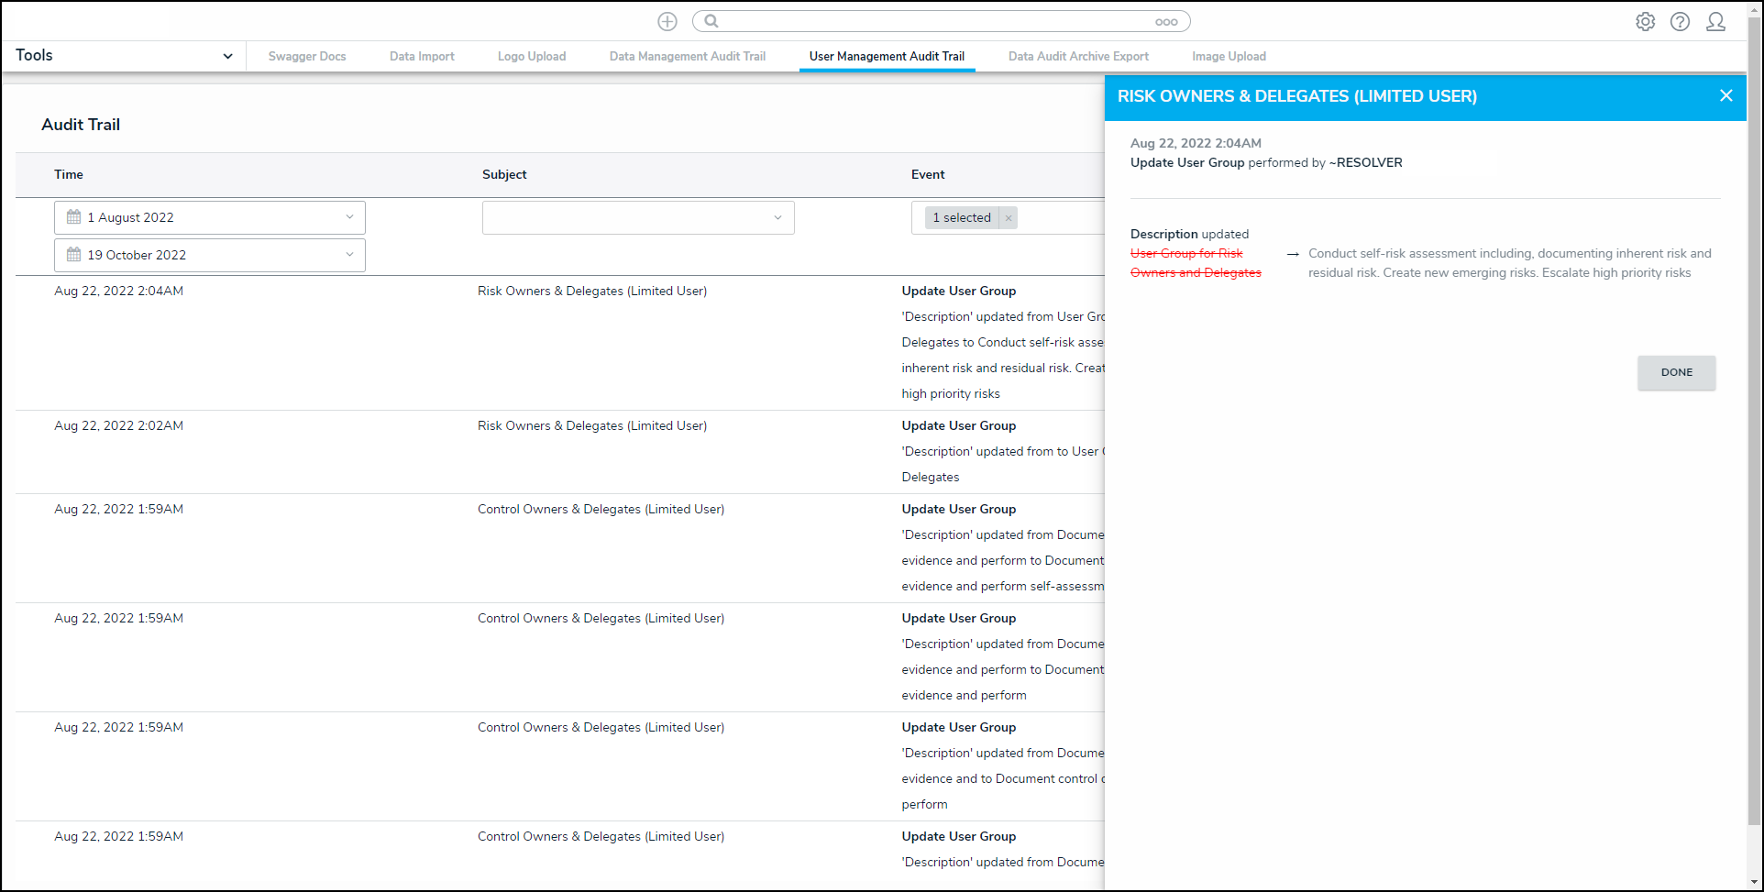Click the magnifier search icon
Image resolution: width=1764 pixels, height=892 pixels.
coord(711,21)
